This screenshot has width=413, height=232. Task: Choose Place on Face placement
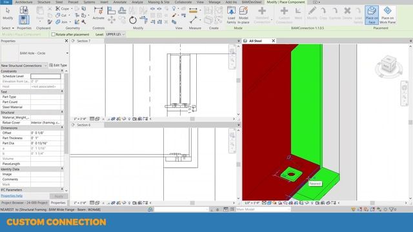pos(372,15)
